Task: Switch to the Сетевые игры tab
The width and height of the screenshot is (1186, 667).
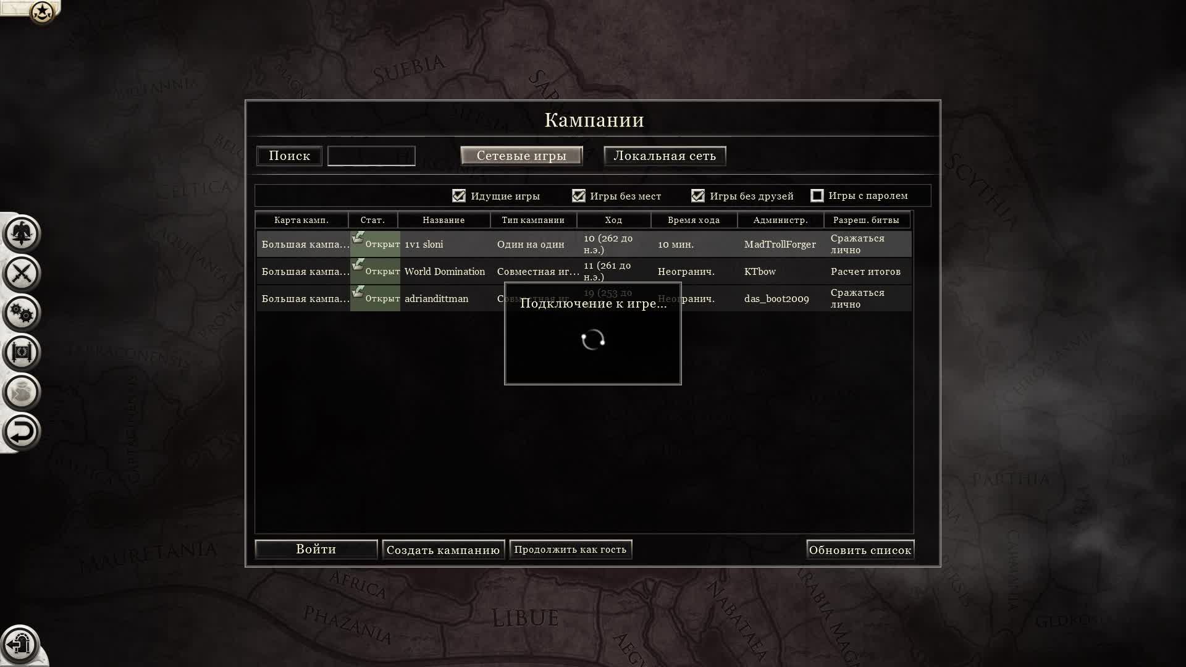Action: (x=521, y=156)
